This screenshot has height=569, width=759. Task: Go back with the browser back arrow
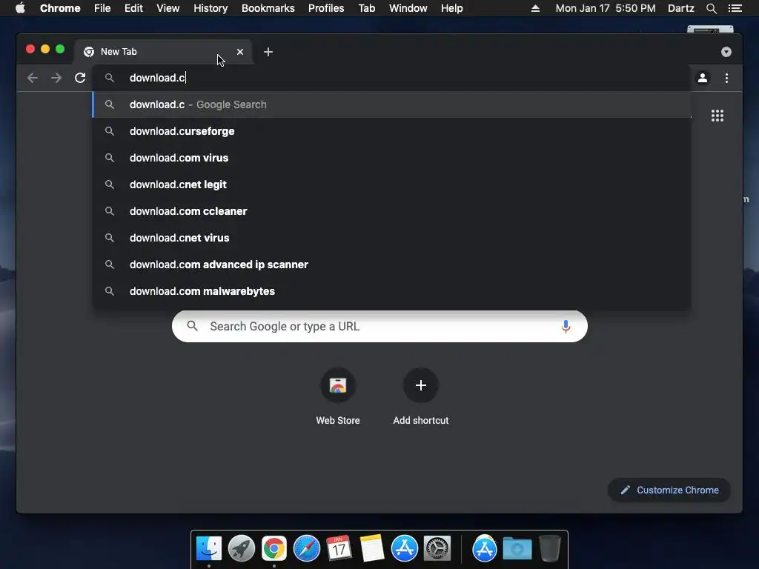(33, 78)
